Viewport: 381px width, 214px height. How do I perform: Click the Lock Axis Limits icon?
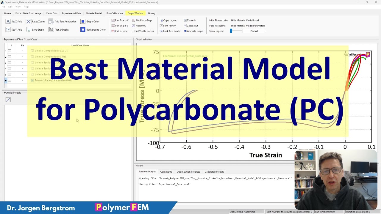[161, 31]
